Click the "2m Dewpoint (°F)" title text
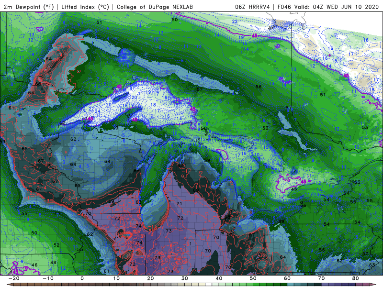Screen dimensions: 383x287 click(x=29, y=7)
